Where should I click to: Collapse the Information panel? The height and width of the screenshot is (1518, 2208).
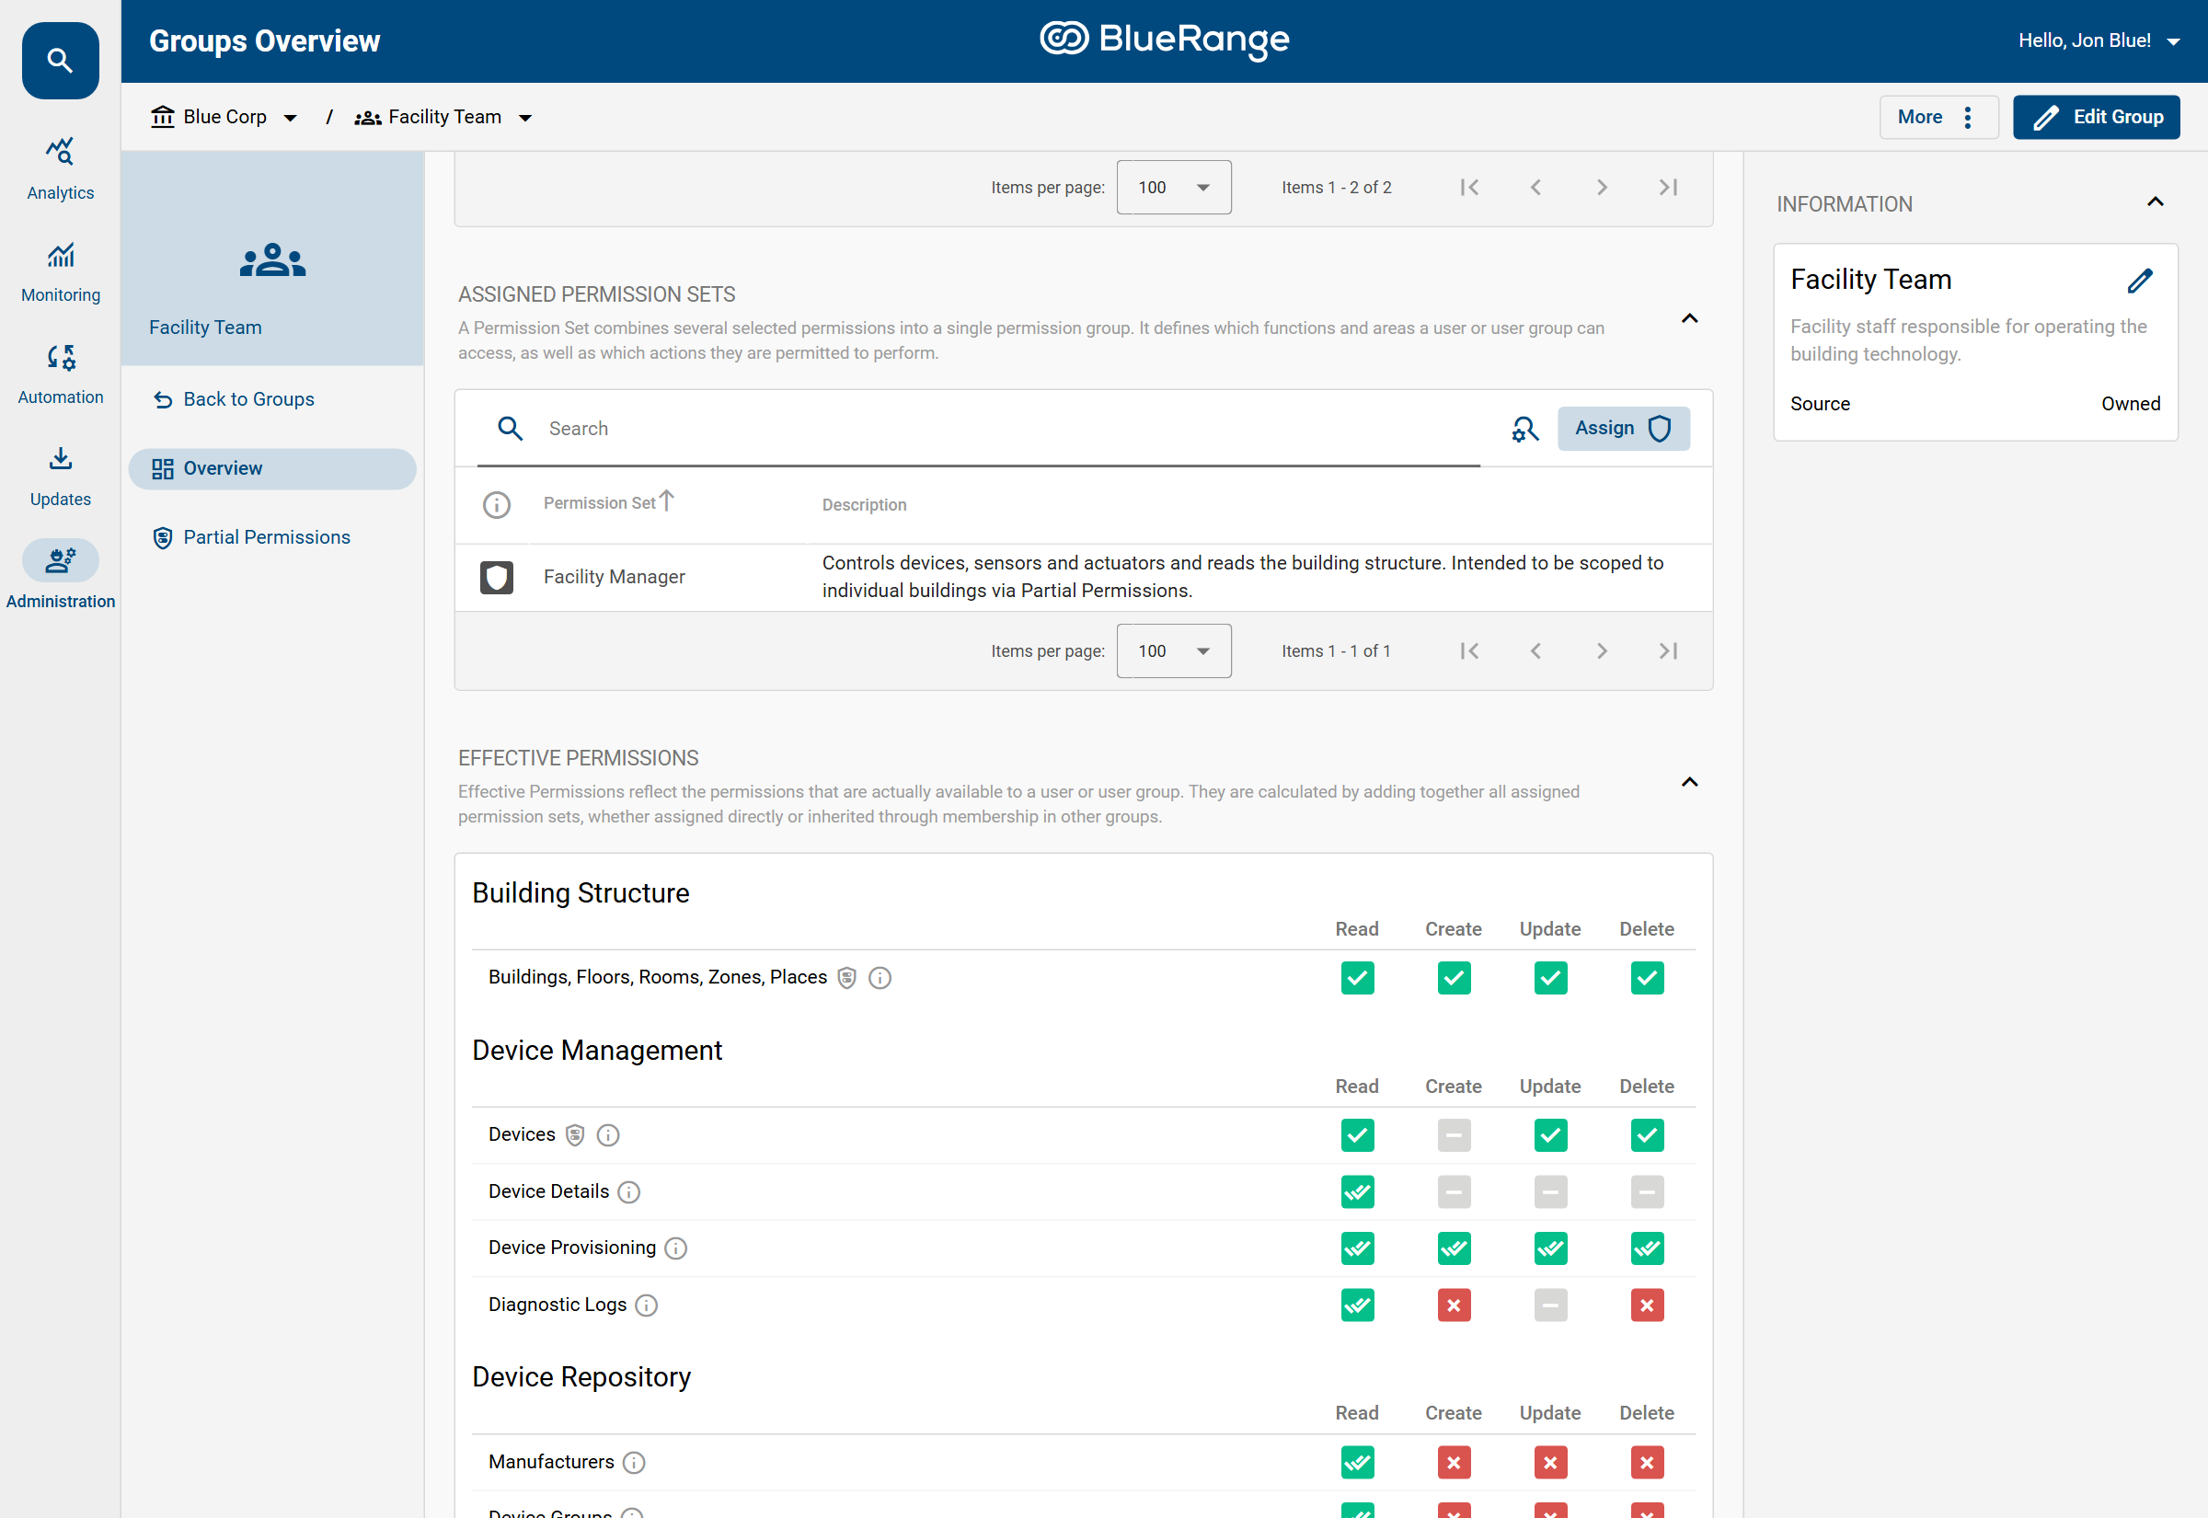click(2156, 202)
